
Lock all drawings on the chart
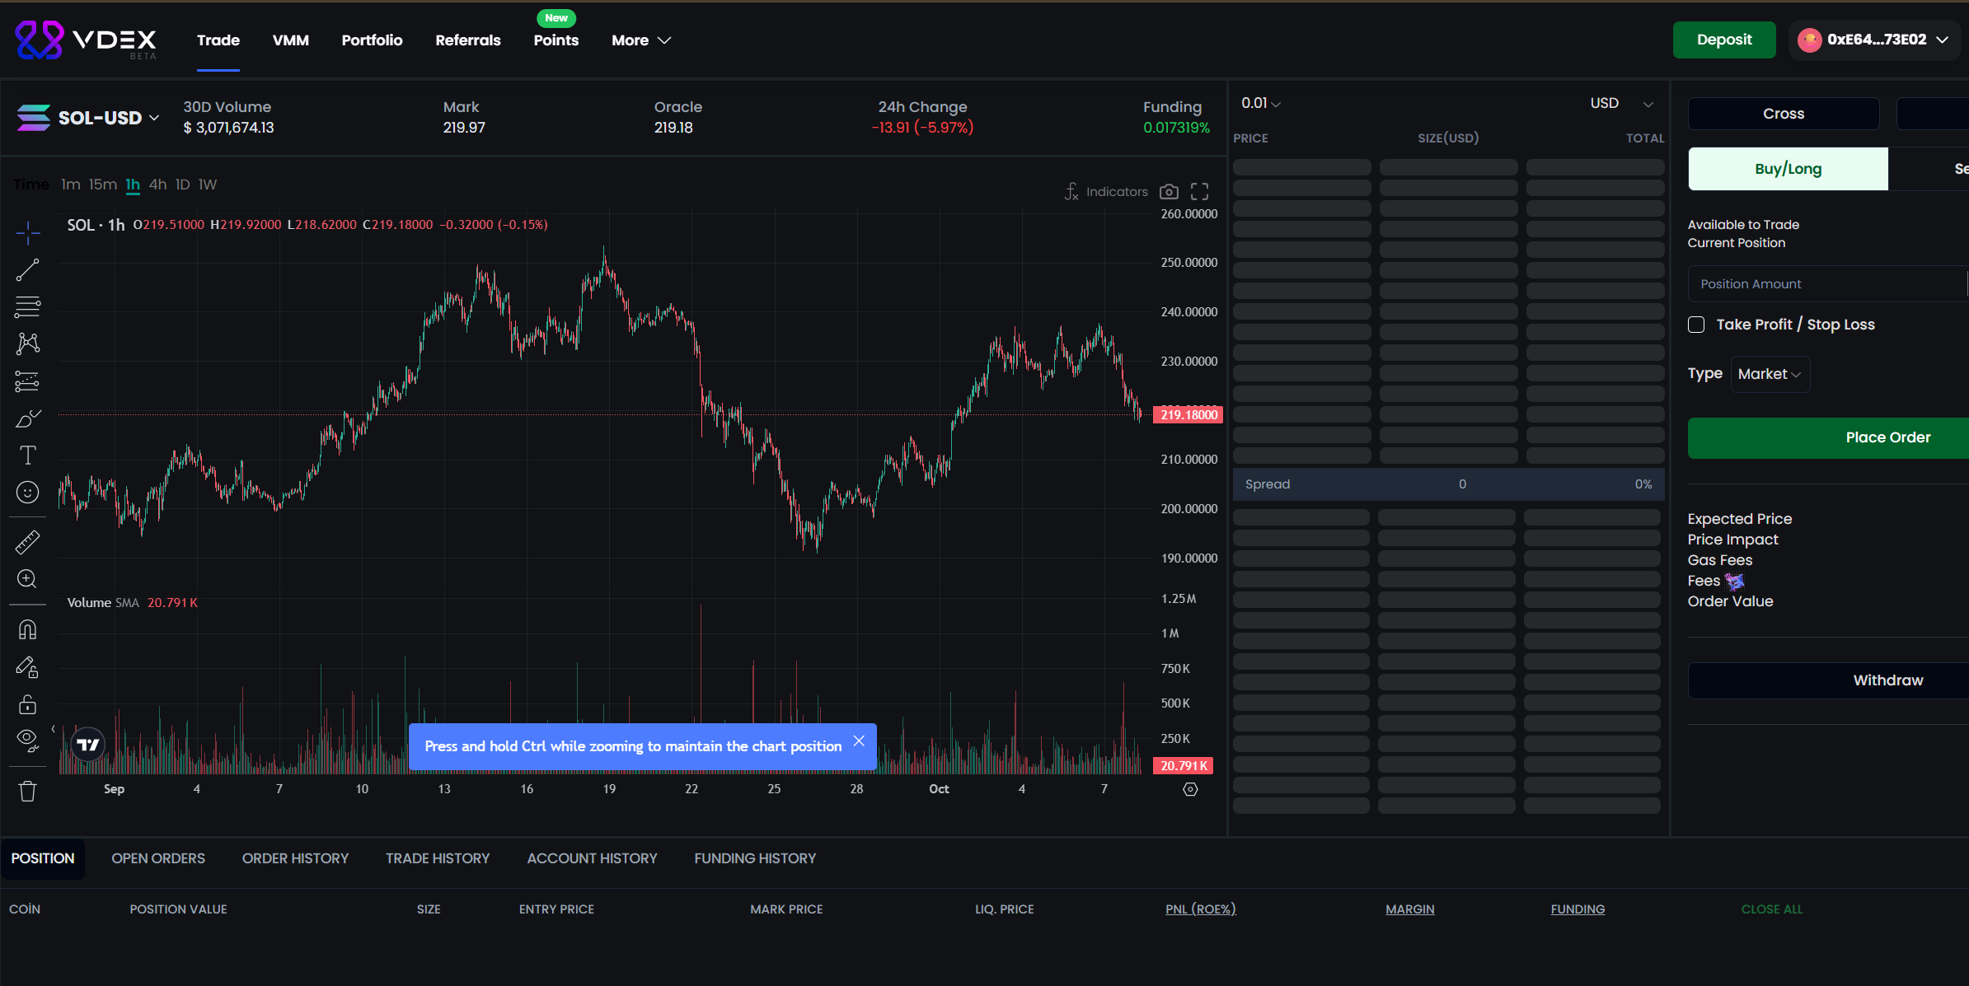[x=27, y=703]
